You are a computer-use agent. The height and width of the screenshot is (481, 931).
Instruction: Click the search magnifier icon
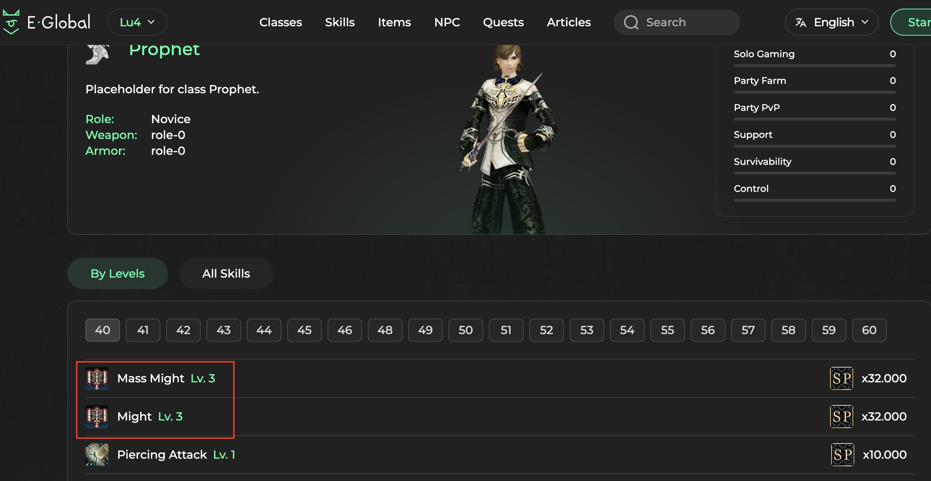(x=631, y=22)
